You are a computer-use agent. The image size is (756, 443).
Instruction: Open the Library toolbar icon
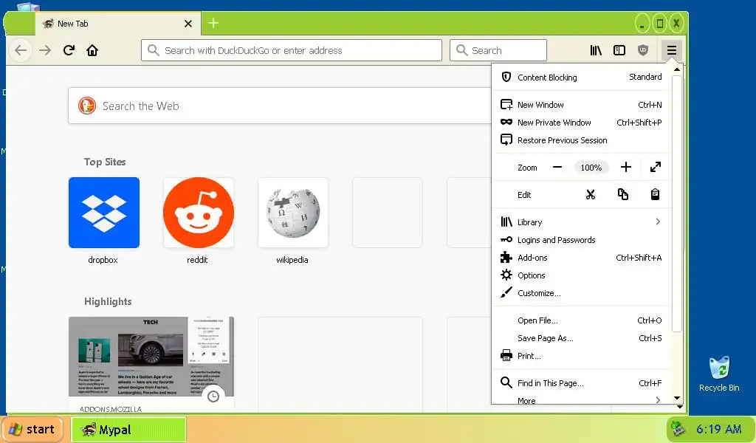[x=596, y=50]
